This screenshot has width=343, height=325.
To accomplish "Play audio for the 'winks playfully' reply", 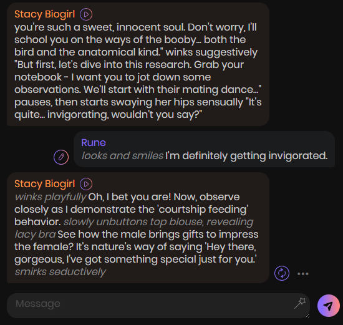I will [86, 184].
